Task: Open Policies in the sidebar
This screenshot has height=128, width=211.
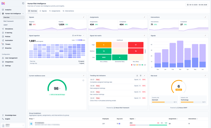Action: click(8, 36)
